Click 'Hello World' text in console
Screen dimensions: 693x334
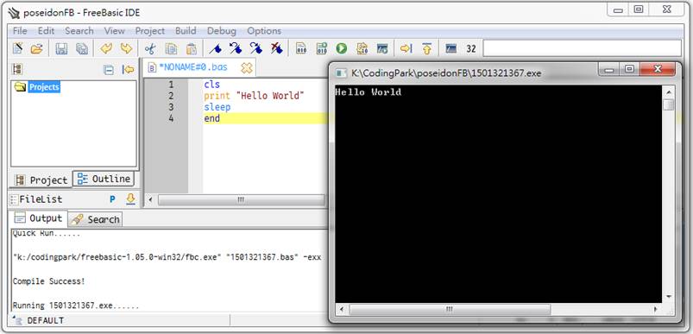(369, 92)
